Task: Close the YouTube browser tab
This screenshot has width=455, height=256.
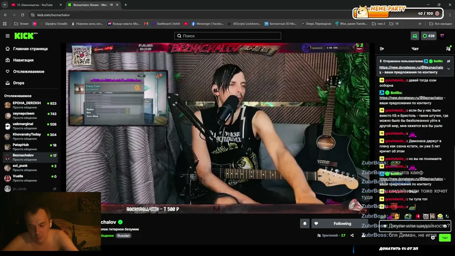Action: tap(60, 5)
